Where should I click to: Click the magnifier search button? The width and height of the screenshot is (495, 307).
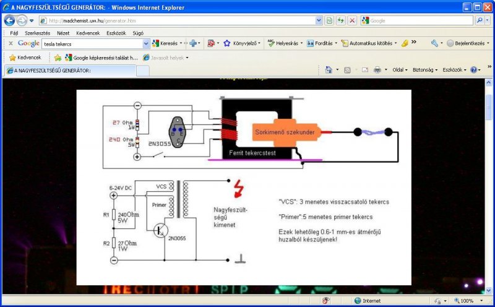[479, 20]
